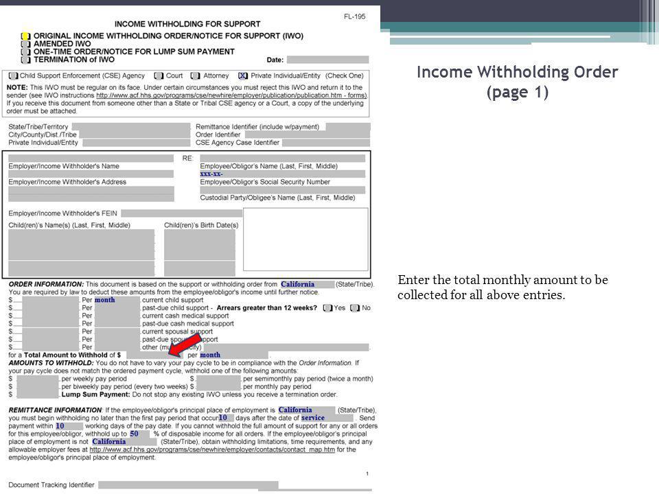Viewport: 659px width, 494px height.
Task: Click the past-due spousal support amount field
Action: pos(50,340)
